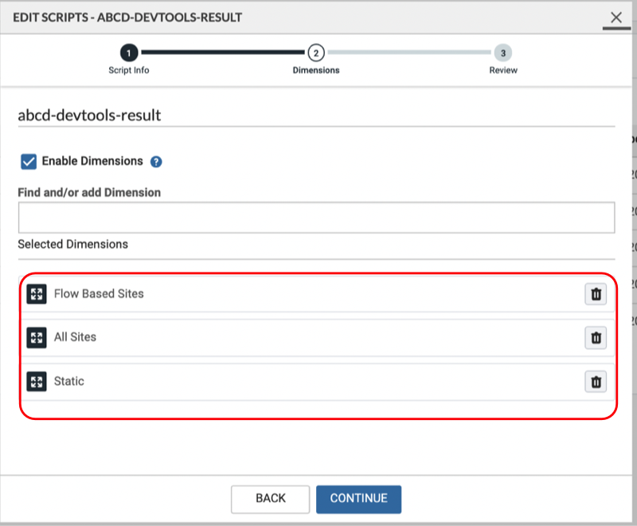The image size is (637, 526).
Task: Jump to step 3 Review
Action: (502, 53)
